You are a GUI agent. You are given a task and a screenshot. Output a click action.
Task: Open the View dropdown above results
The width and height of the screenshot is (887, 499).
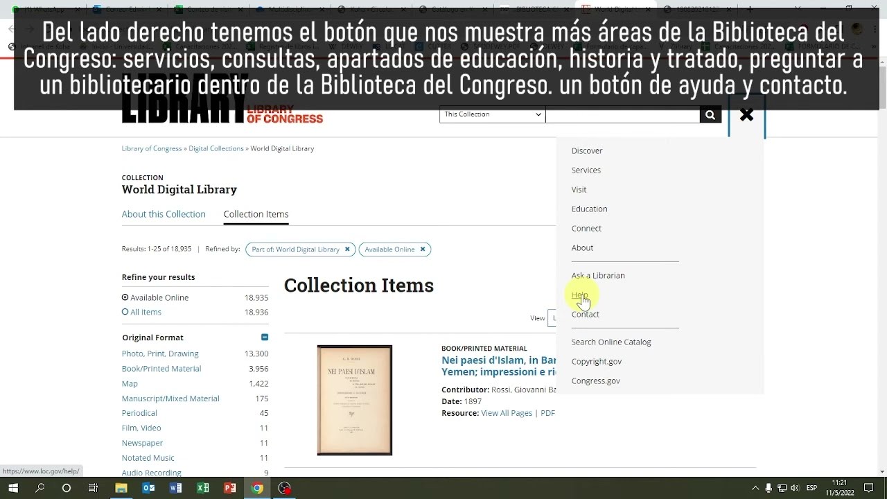click(552, 318)
